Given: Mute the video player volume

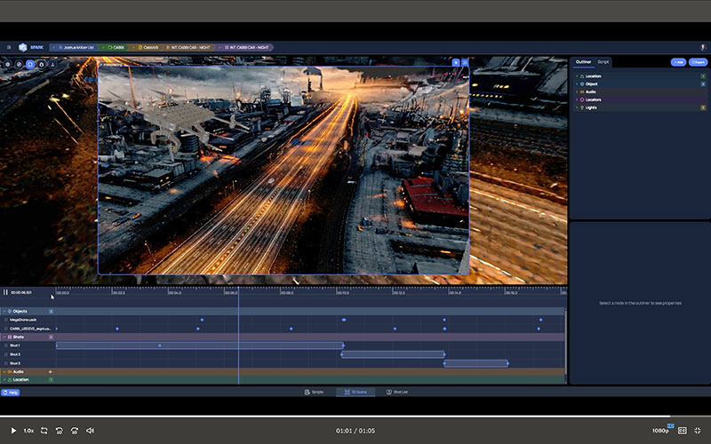Looking at the screenshot, I should [x=91, y=431].
